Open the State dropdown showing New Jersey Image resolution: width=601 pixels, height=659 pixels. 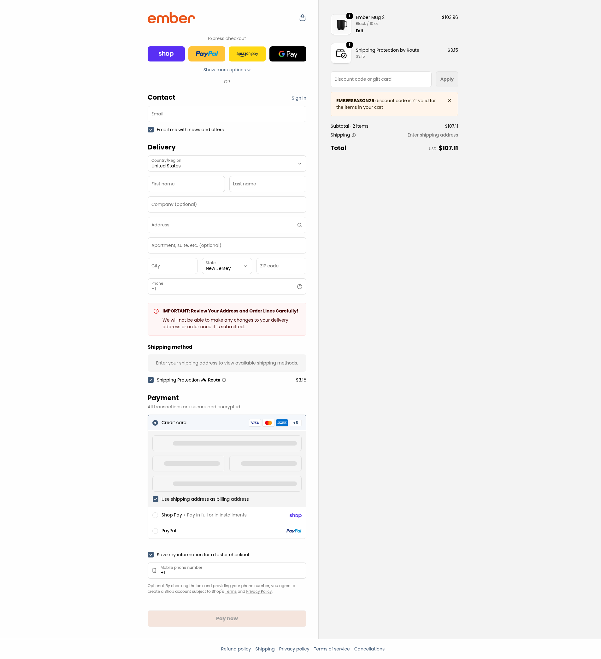click(227, 266)
